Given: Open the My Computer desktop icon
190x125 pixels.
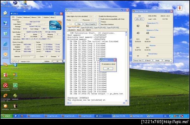Looking at the screenshot, I should pos(5,3).
